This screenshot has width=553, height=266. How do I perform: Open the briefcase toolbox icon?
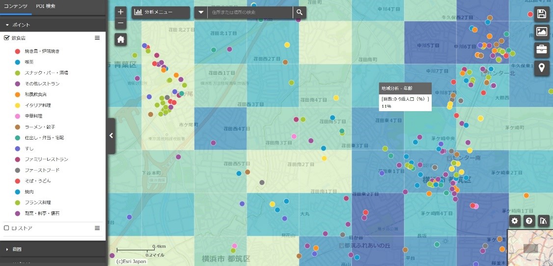pos(542,49)
